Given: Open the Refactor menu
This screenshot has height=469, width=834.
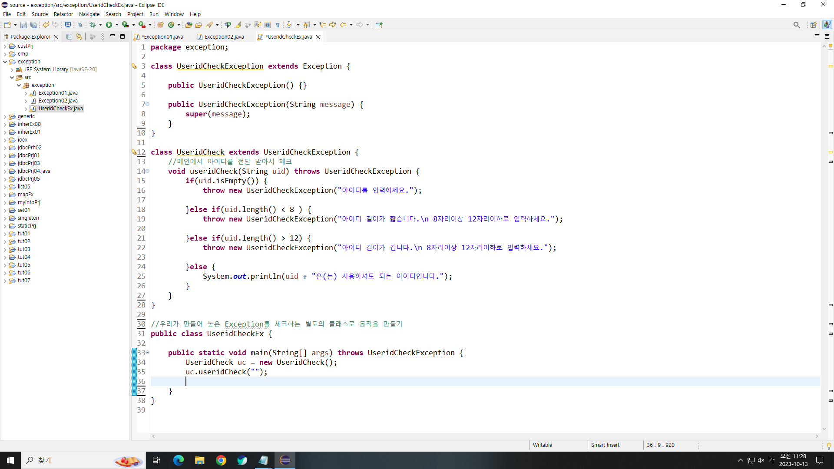Looking at the screenshot, I should 63,14.
